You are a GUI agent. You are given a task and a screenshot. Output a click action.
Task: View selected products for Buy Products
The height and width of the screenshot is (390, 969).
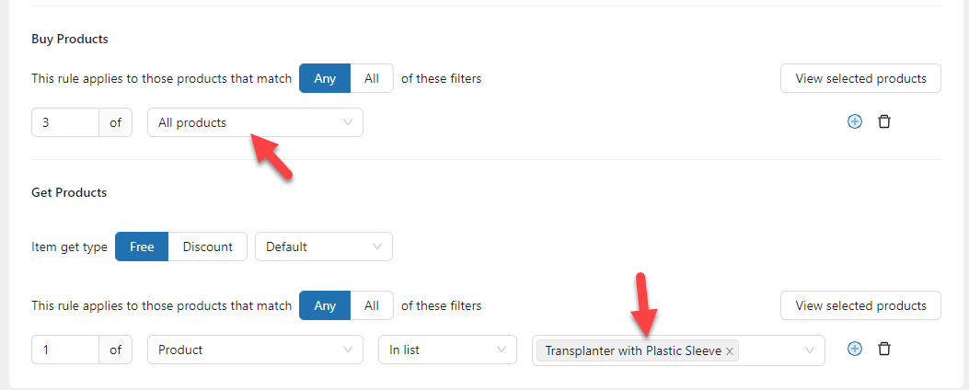860,78
